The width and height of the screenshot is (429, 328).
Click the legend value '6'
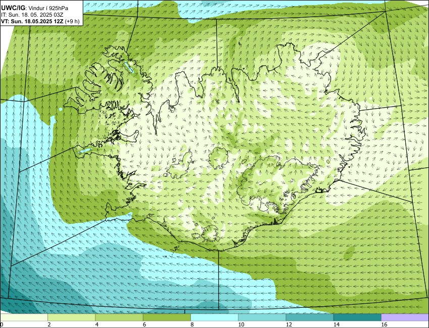pos(144,324)
